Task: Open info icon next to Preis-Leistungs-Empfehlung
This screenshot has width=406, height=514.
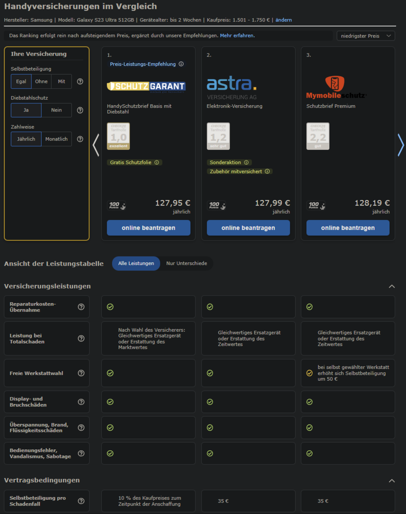Action: click(181, 64)
